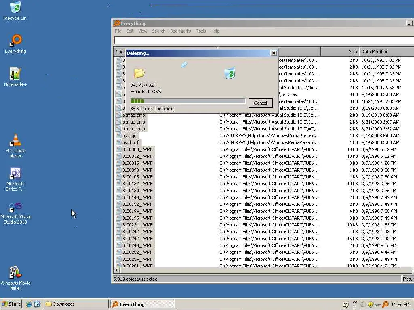Image resolution: width=414 pixels, height=310 pixels.
Task: Click file icon of BL00195_.WMF
Action: [118, 218]
